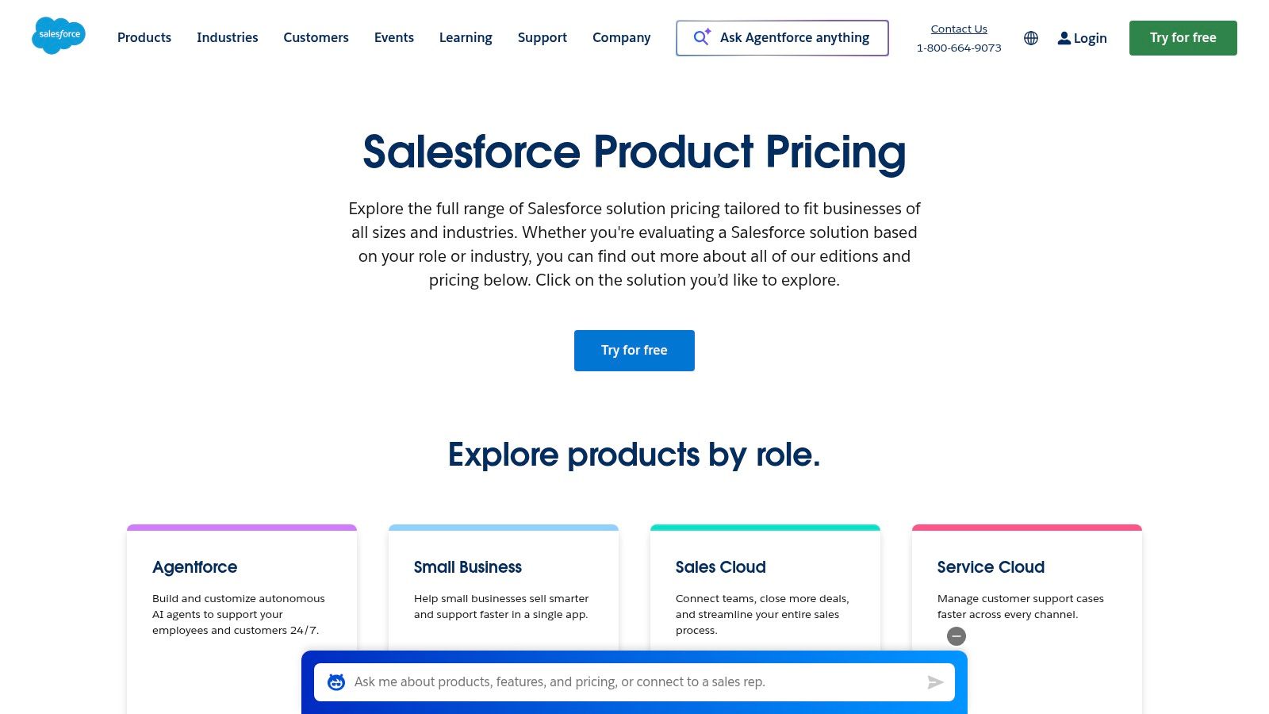Expand the Industries menu

coord(228,37)
